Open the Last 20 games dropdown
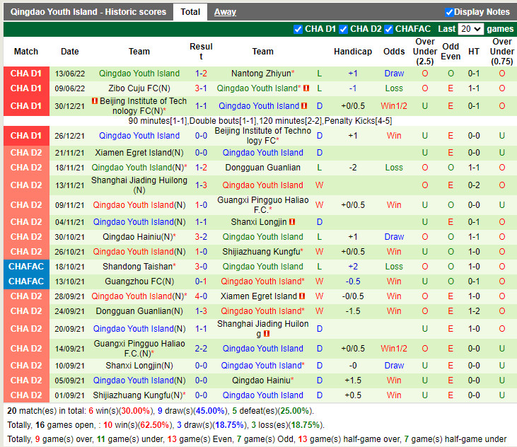517x447 pixels. (x=470, y=29)
